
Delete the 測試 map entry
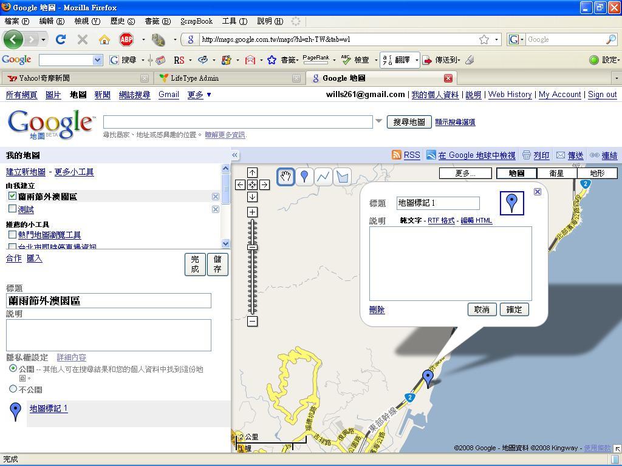click(x=216, y=209)
